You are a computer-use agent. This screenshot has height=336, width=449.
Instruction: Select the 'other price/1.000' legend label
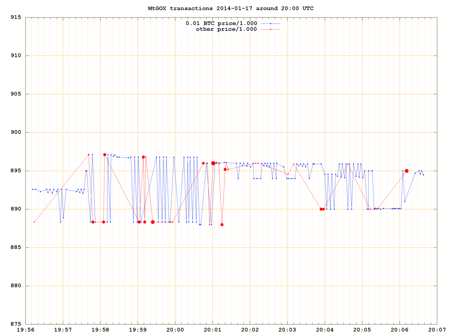(226, 29)
